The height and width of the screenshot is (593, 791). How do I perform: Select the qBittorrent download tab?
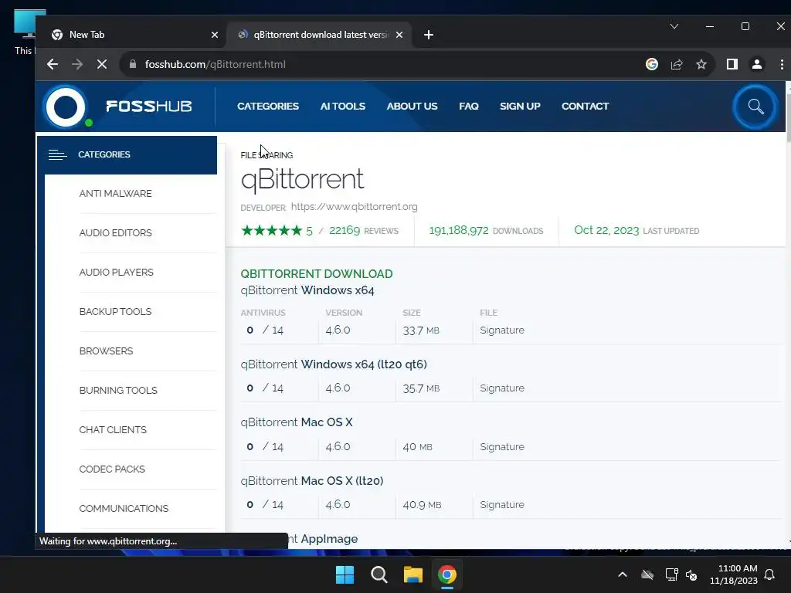[x=320, y=35]
